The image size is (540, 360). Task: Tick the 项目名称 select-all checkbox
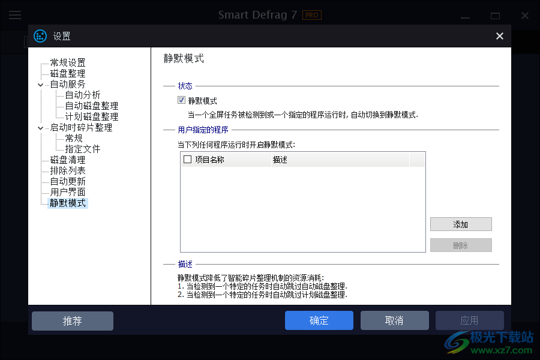point(187,160)
